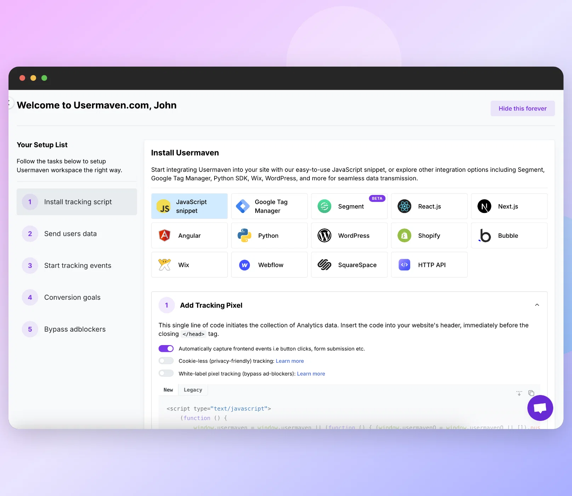Viewport: 572px width, 496px height.
Task: Open Bypass adblockers step
Action: click(77, 329)
